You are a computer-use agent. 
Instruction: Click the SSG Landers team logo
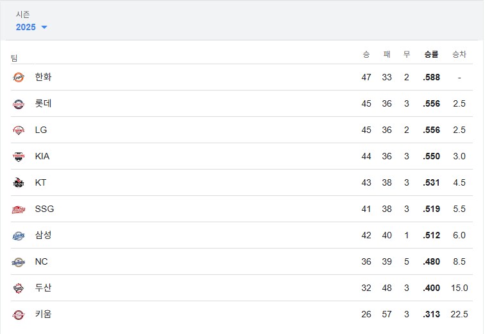pos(19,209)
